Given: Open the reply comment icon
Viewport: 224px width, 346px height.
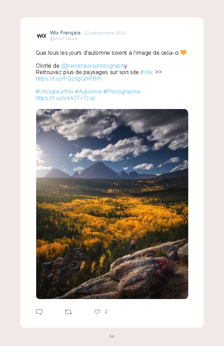Looking at the screenshot, I should pos(39,312).
